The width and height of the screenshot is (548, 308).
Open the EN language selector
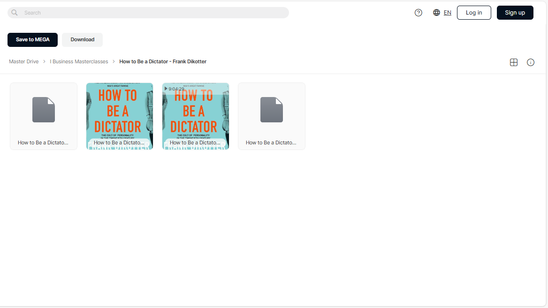(442, 13)
